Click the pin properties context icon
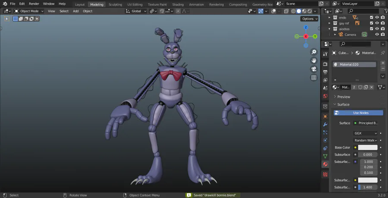Image resolution: width=388 pixels, height=198 pixels. [383, 53]
